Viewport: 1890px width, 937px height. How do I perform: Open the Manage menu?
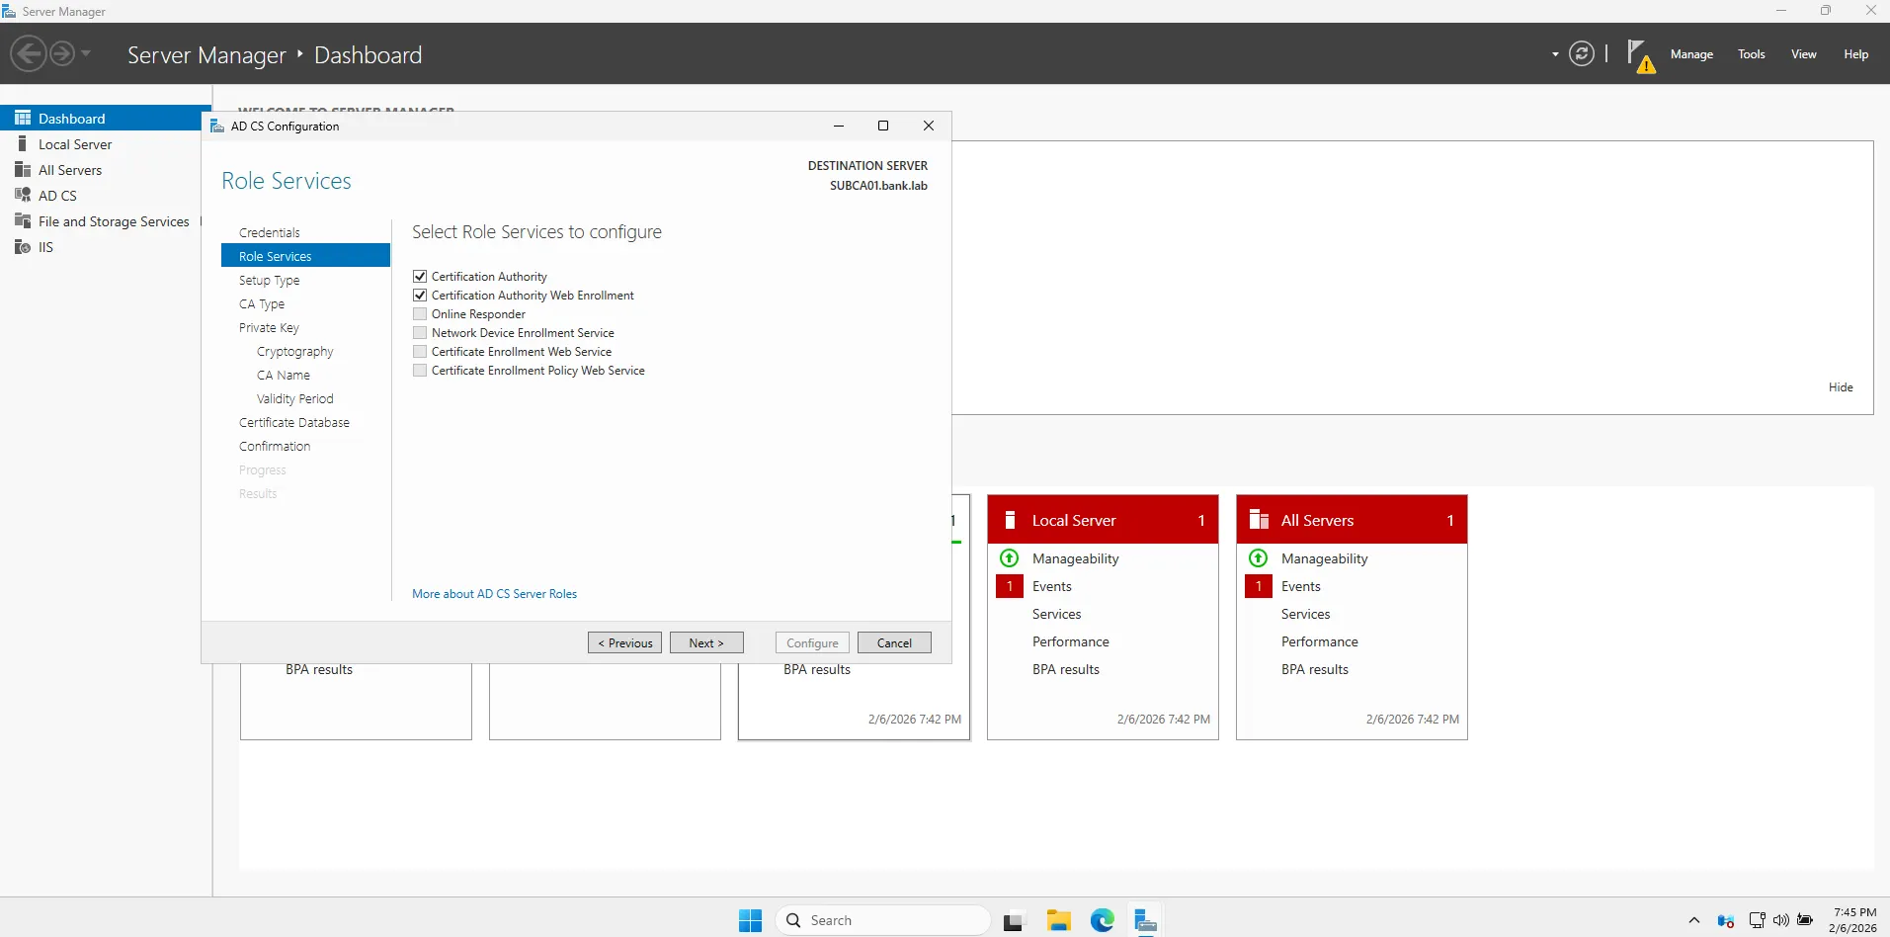[x=1691, y=54]
